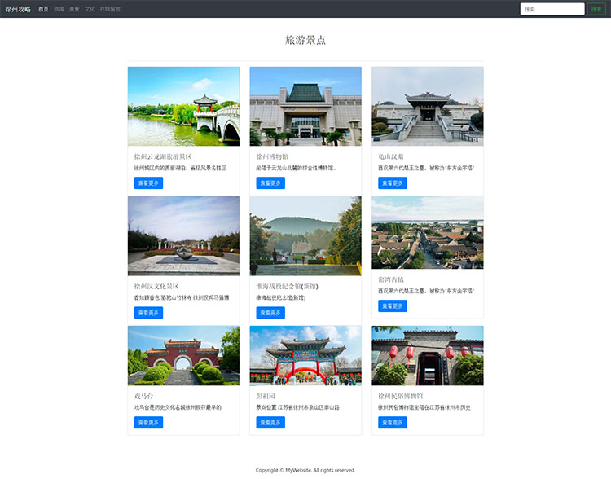Open 查看更多 for 戏马台
Screen dimensions: 611x479
click(x=148, y=423)
